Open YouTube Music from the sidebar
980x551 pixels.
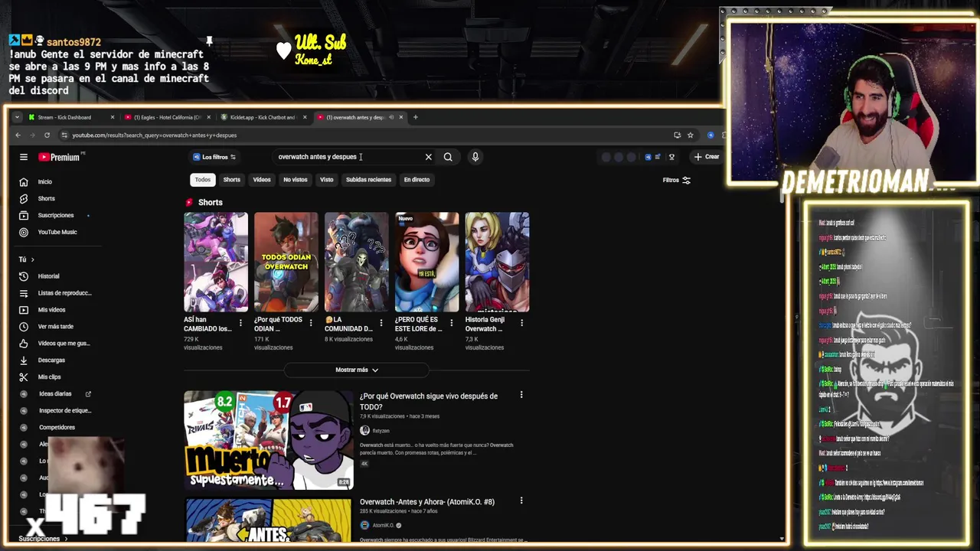click(57, 232)
